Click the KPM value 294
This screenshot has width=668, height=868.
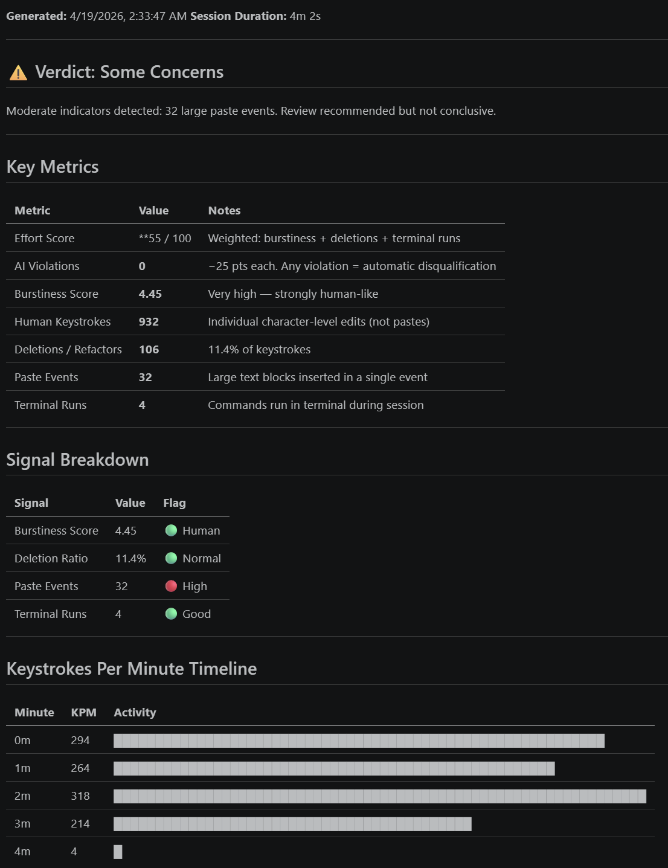(x=80, y=740)
